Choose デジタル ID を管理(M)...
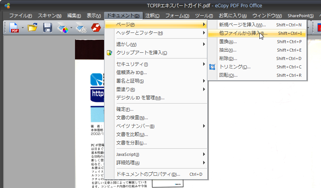This screenshot has height=188, width=321. pos(156,98)
